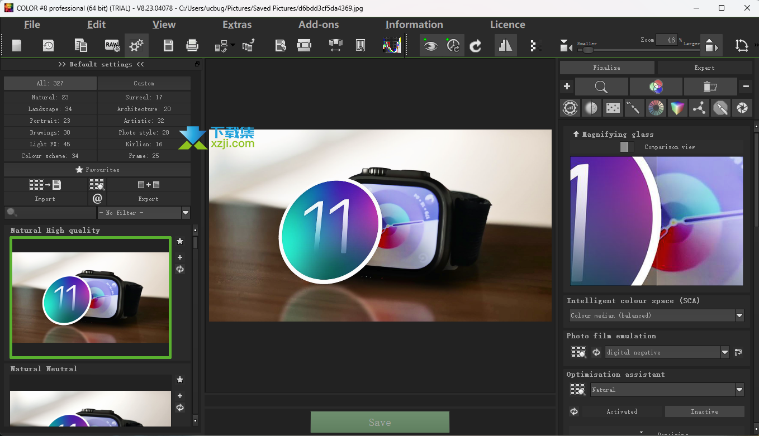Open the magnifying glass panel button

(601, 87)
